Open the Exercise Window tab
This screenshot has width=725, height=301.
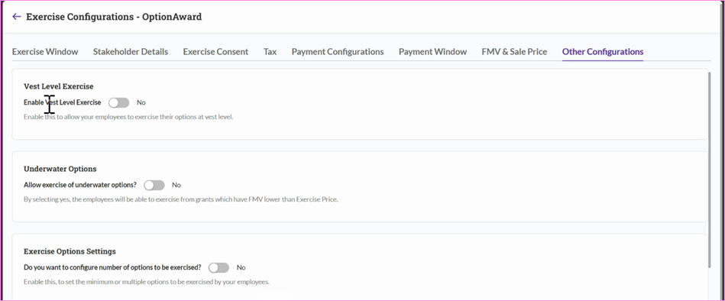[45, 52]
